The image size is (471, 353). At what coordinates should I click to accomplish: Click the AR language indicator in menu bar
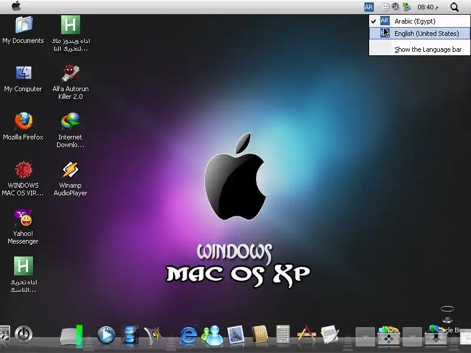(x=369, y=7)
